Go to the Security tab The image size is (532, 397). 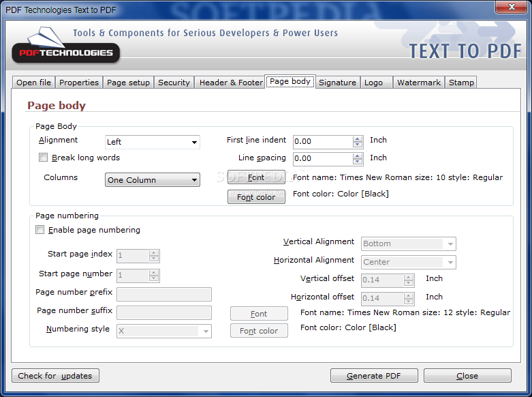(174, 83)
